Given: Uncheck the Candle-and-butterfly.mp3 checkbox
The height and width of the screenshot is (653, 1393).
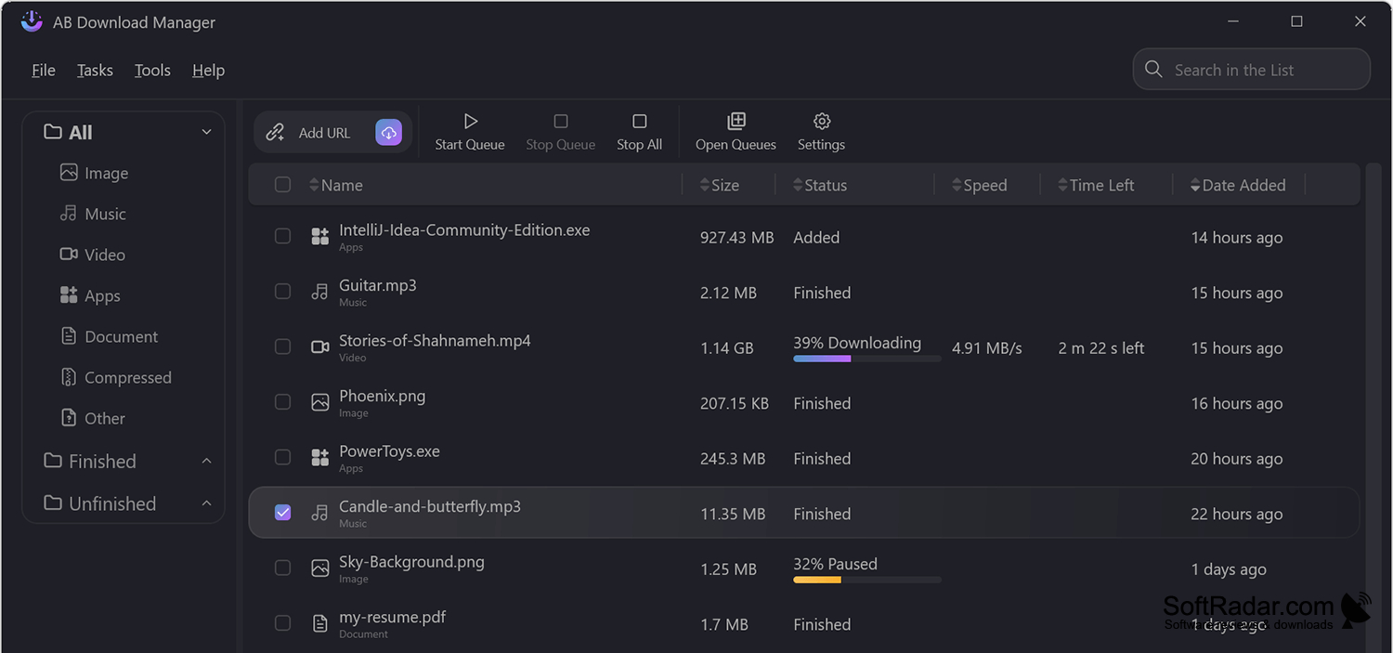Looking at the screenshot, I should (x=283, y=513).
